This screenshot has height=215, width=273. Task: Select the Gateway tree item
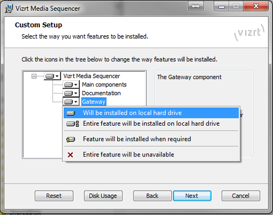(94, 102)
